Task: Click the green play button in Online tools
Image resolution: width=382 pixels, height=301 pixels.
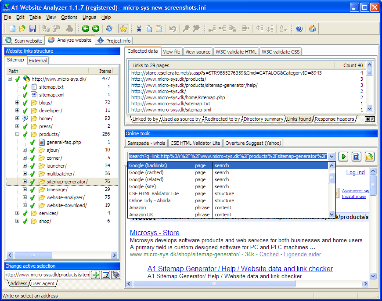Action: pos(343,157)
